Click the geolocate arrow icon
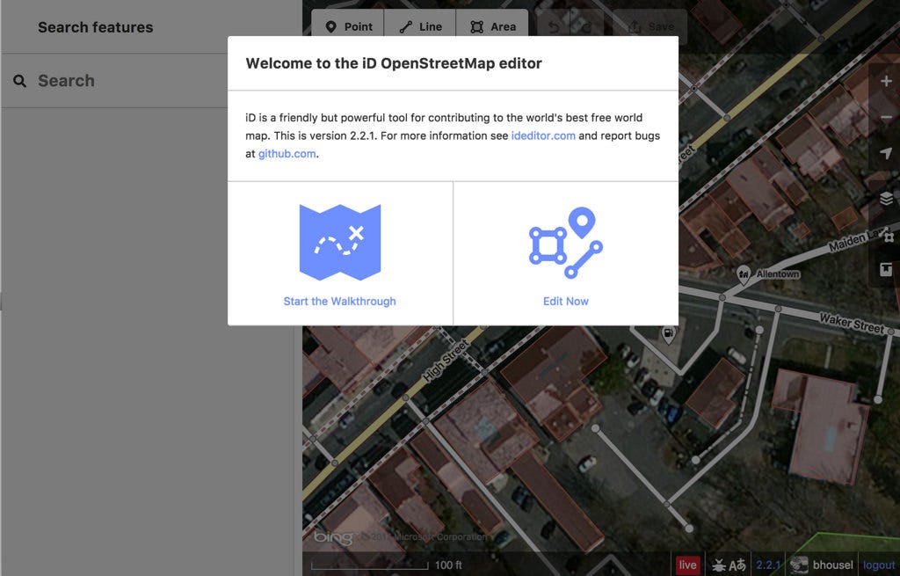The image size is (900, 576). (884, 153)
